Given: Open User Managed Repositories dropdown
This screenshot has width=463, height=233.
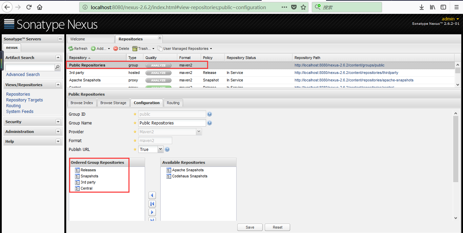Looking at the screenshot, I should [185, 48].
